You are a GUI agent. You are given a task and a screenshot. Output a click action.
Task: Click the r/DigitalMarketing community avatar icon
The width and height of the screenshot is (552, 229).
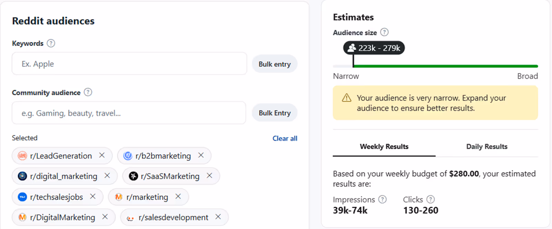point(22,217)
